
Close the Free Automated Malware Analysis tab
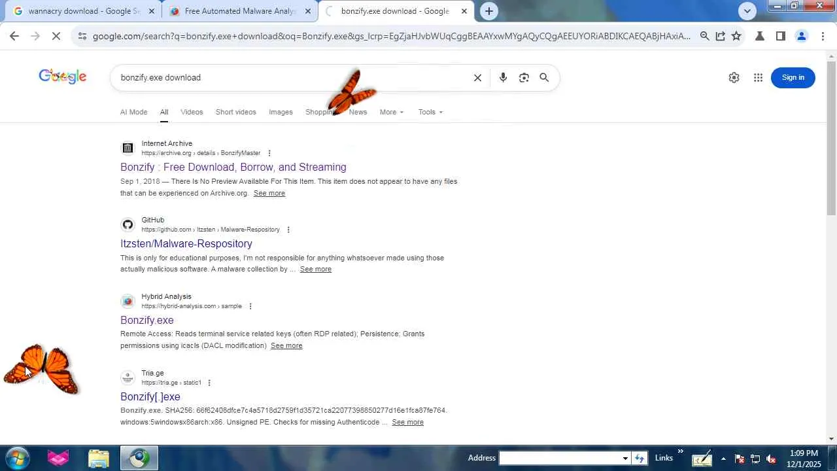click(308, 11)
